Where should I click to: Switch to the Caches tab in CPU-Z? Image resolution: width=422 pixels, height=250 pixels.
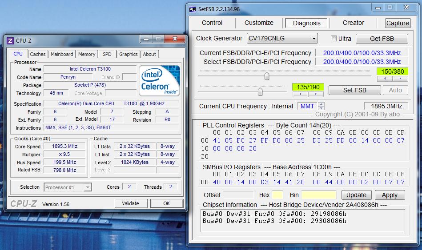[38, 54]
